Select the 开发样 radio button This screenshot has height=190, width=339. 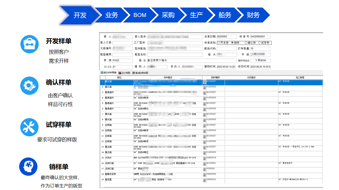pos(219,43)
